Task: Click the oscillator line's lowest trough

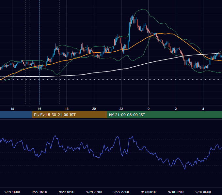Action: pos(185,169)
